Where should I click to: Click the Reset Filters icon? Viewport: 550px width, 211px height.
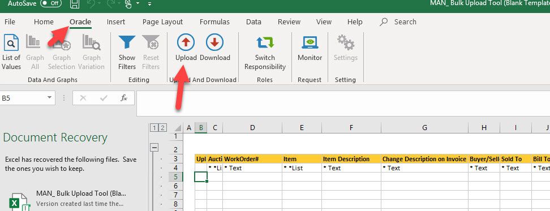(151, 43)
